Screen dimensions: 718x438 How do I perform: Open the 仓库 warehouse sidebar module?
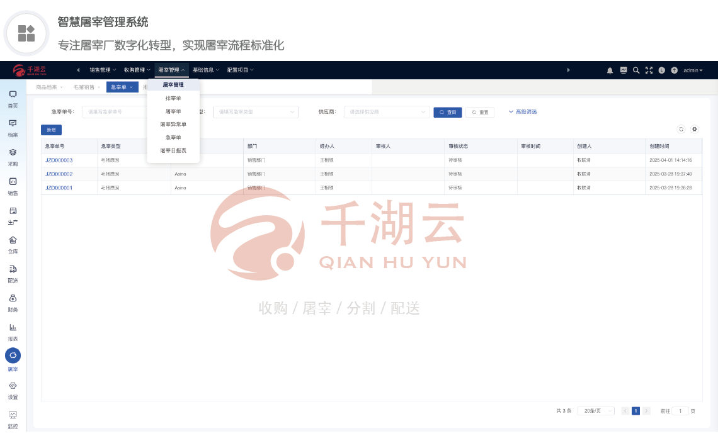[13, 244]
